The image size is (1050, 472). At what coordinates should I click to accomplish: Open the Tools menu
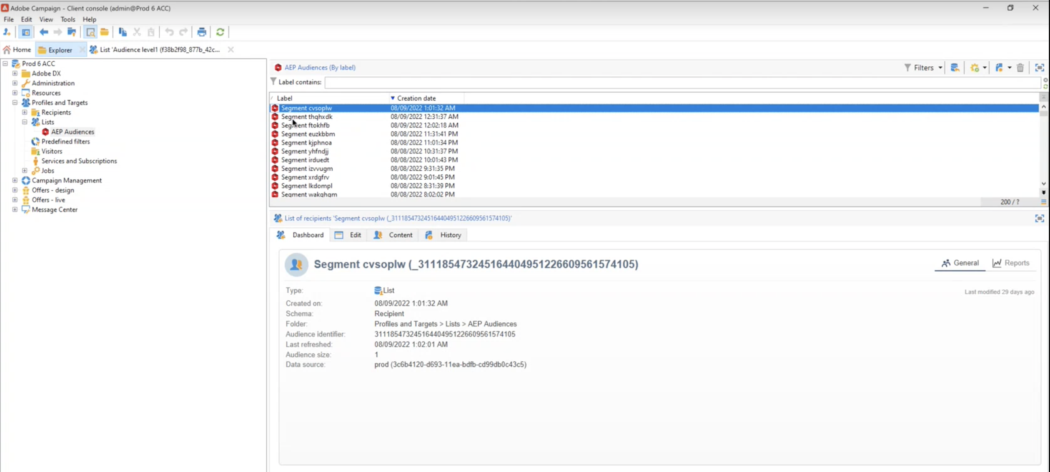click(68, 19)
